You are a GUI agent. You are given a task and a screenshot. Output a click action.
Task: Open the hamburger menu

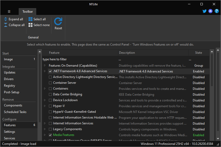coord(9,12)
